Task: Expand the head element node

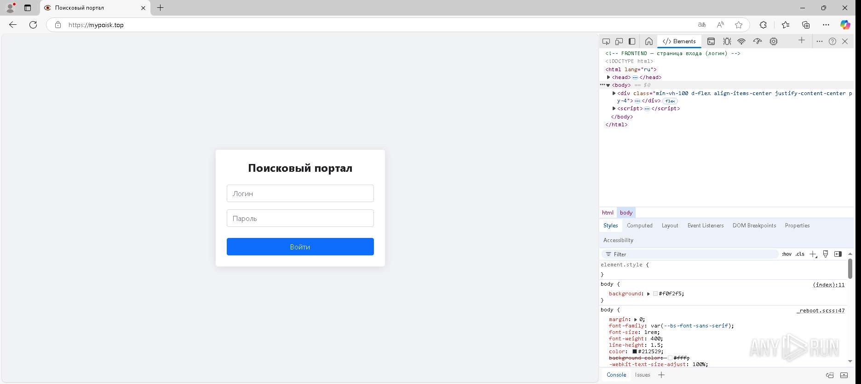Action: [608, 77]
